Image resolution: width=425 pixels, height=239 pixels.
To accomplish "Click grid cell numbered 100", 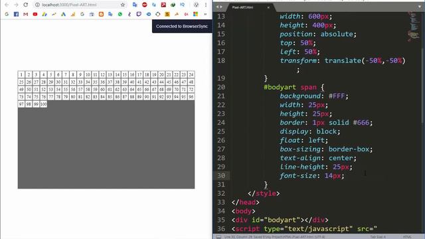I will tap(43, 104).
